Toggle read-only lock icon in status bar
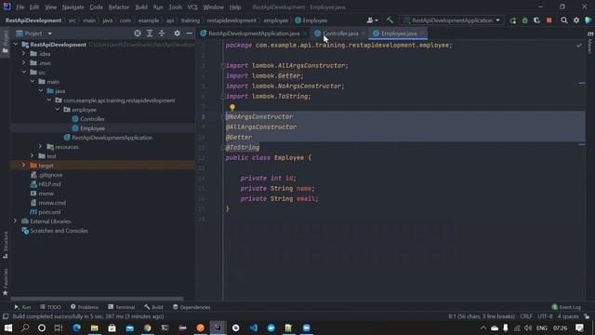The width and height of the screenshot is (595, 335). 587,316
